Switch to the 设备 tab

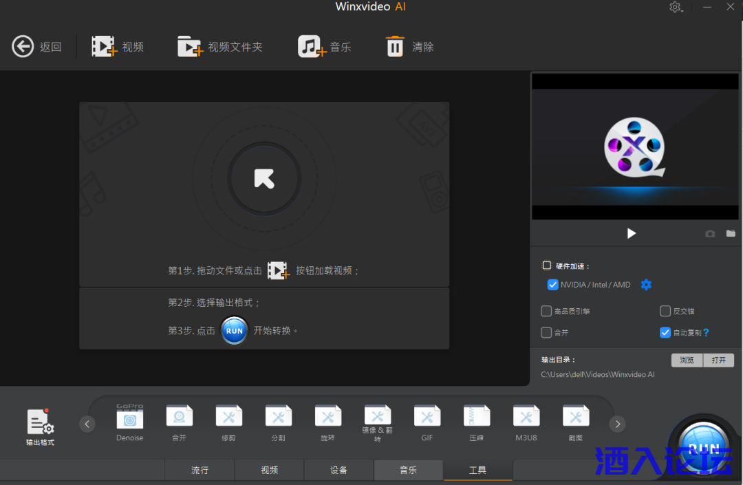(338, 470)
